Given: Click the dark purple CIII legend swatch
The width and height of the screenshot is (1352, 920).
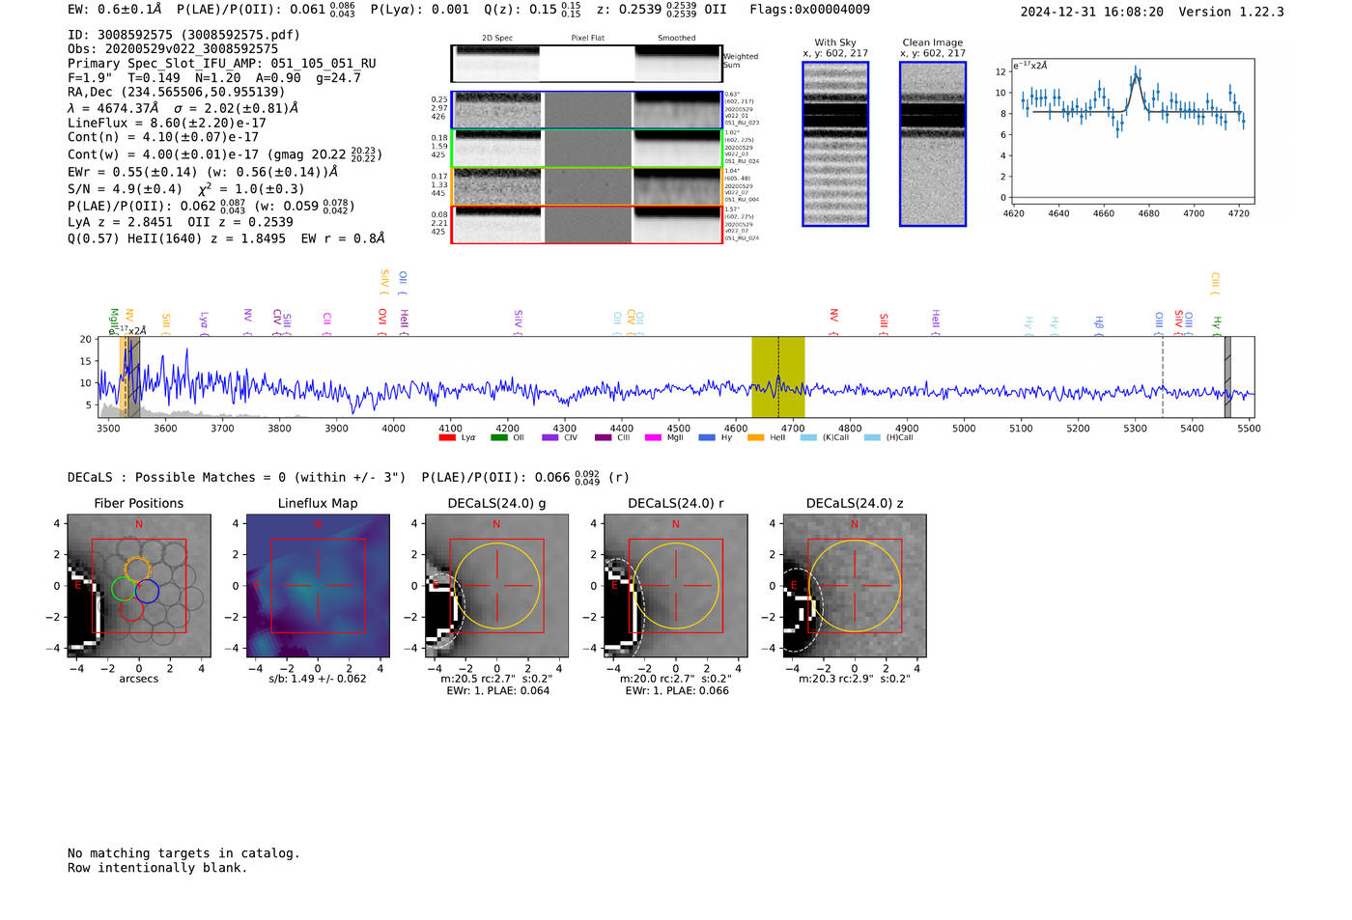Looking at the screenshot, I should tap(604, 437).
